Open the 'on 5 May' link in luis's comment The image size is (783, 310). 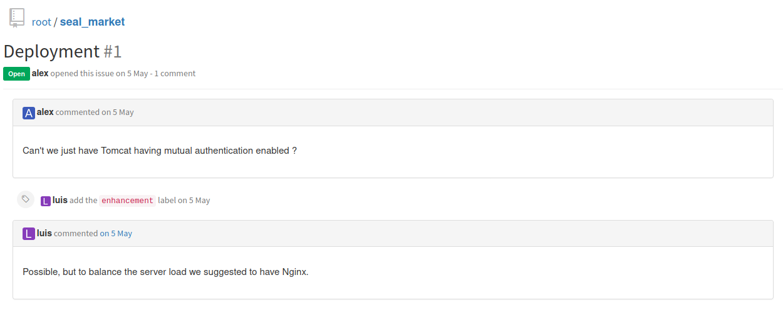(116, 234)
